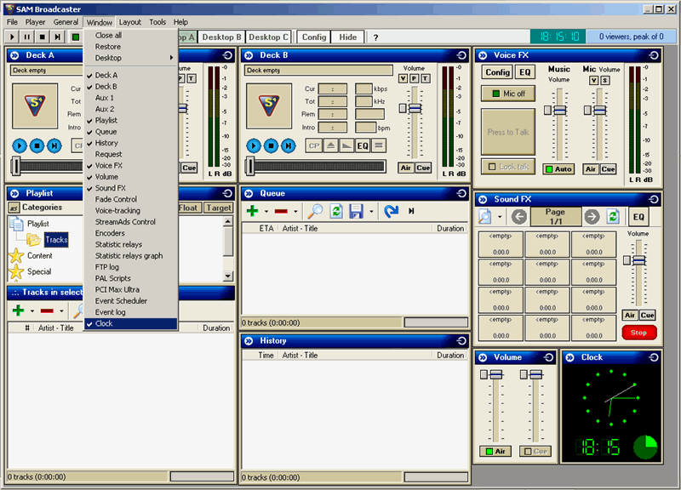Switch to Desktop B
The image size is (681, 490).
click(x=221, y=37)
